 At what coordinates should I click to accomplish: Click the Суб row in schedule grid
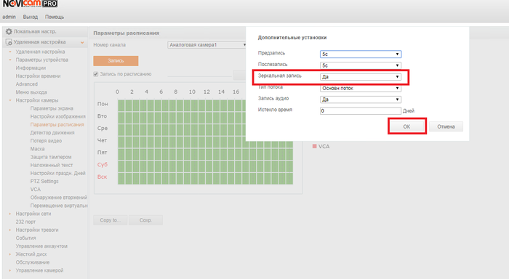point(205,166)
